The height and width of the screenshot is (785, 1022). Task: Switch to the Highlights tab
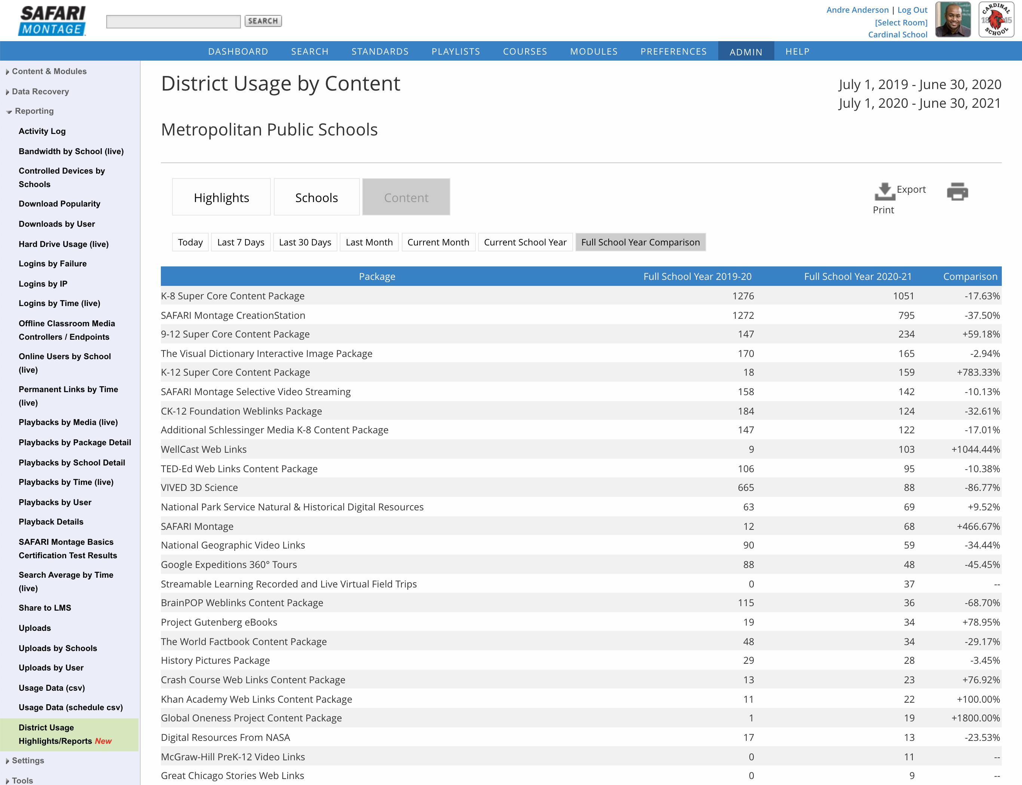221,197
